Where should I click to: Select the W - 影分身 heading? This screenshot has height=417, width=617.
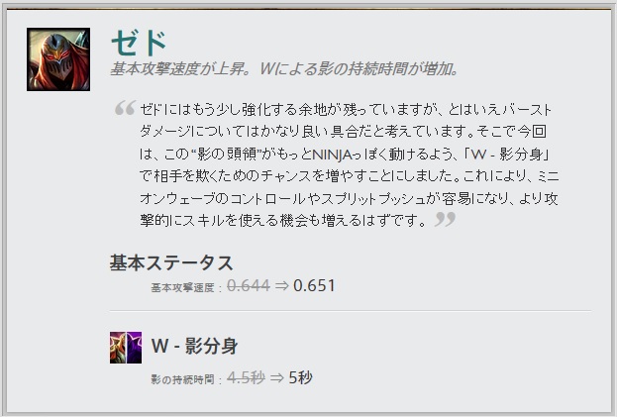(x=195, y=347)
